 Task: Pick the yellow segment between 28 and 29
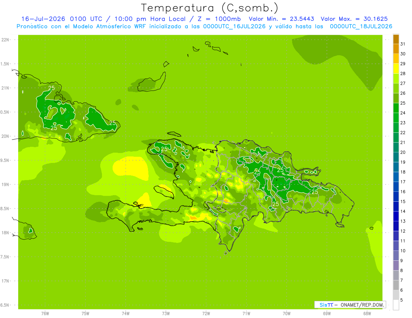point(396,69)
